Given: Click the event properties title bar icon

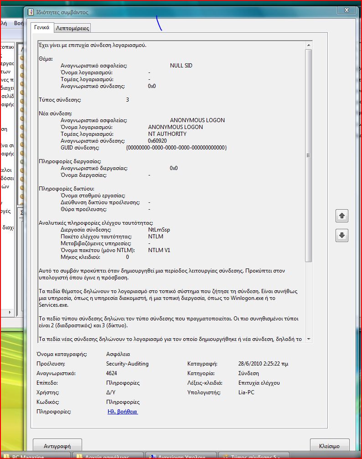Looking at the screenshot, I should (x=31, y=12).
